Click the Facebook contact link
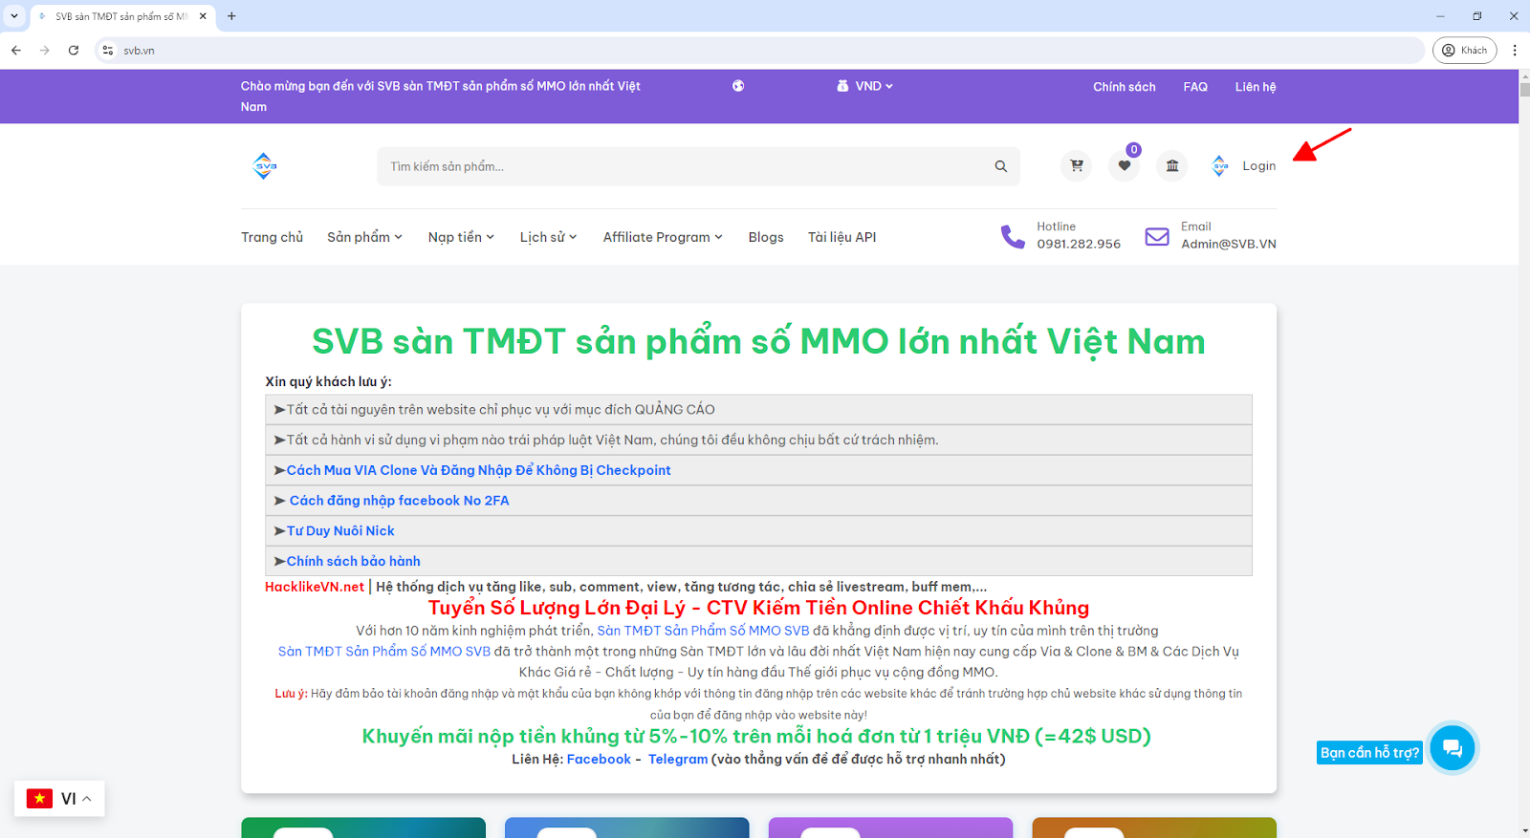Viewport: 1530px width, 838px height. (599, 760)
